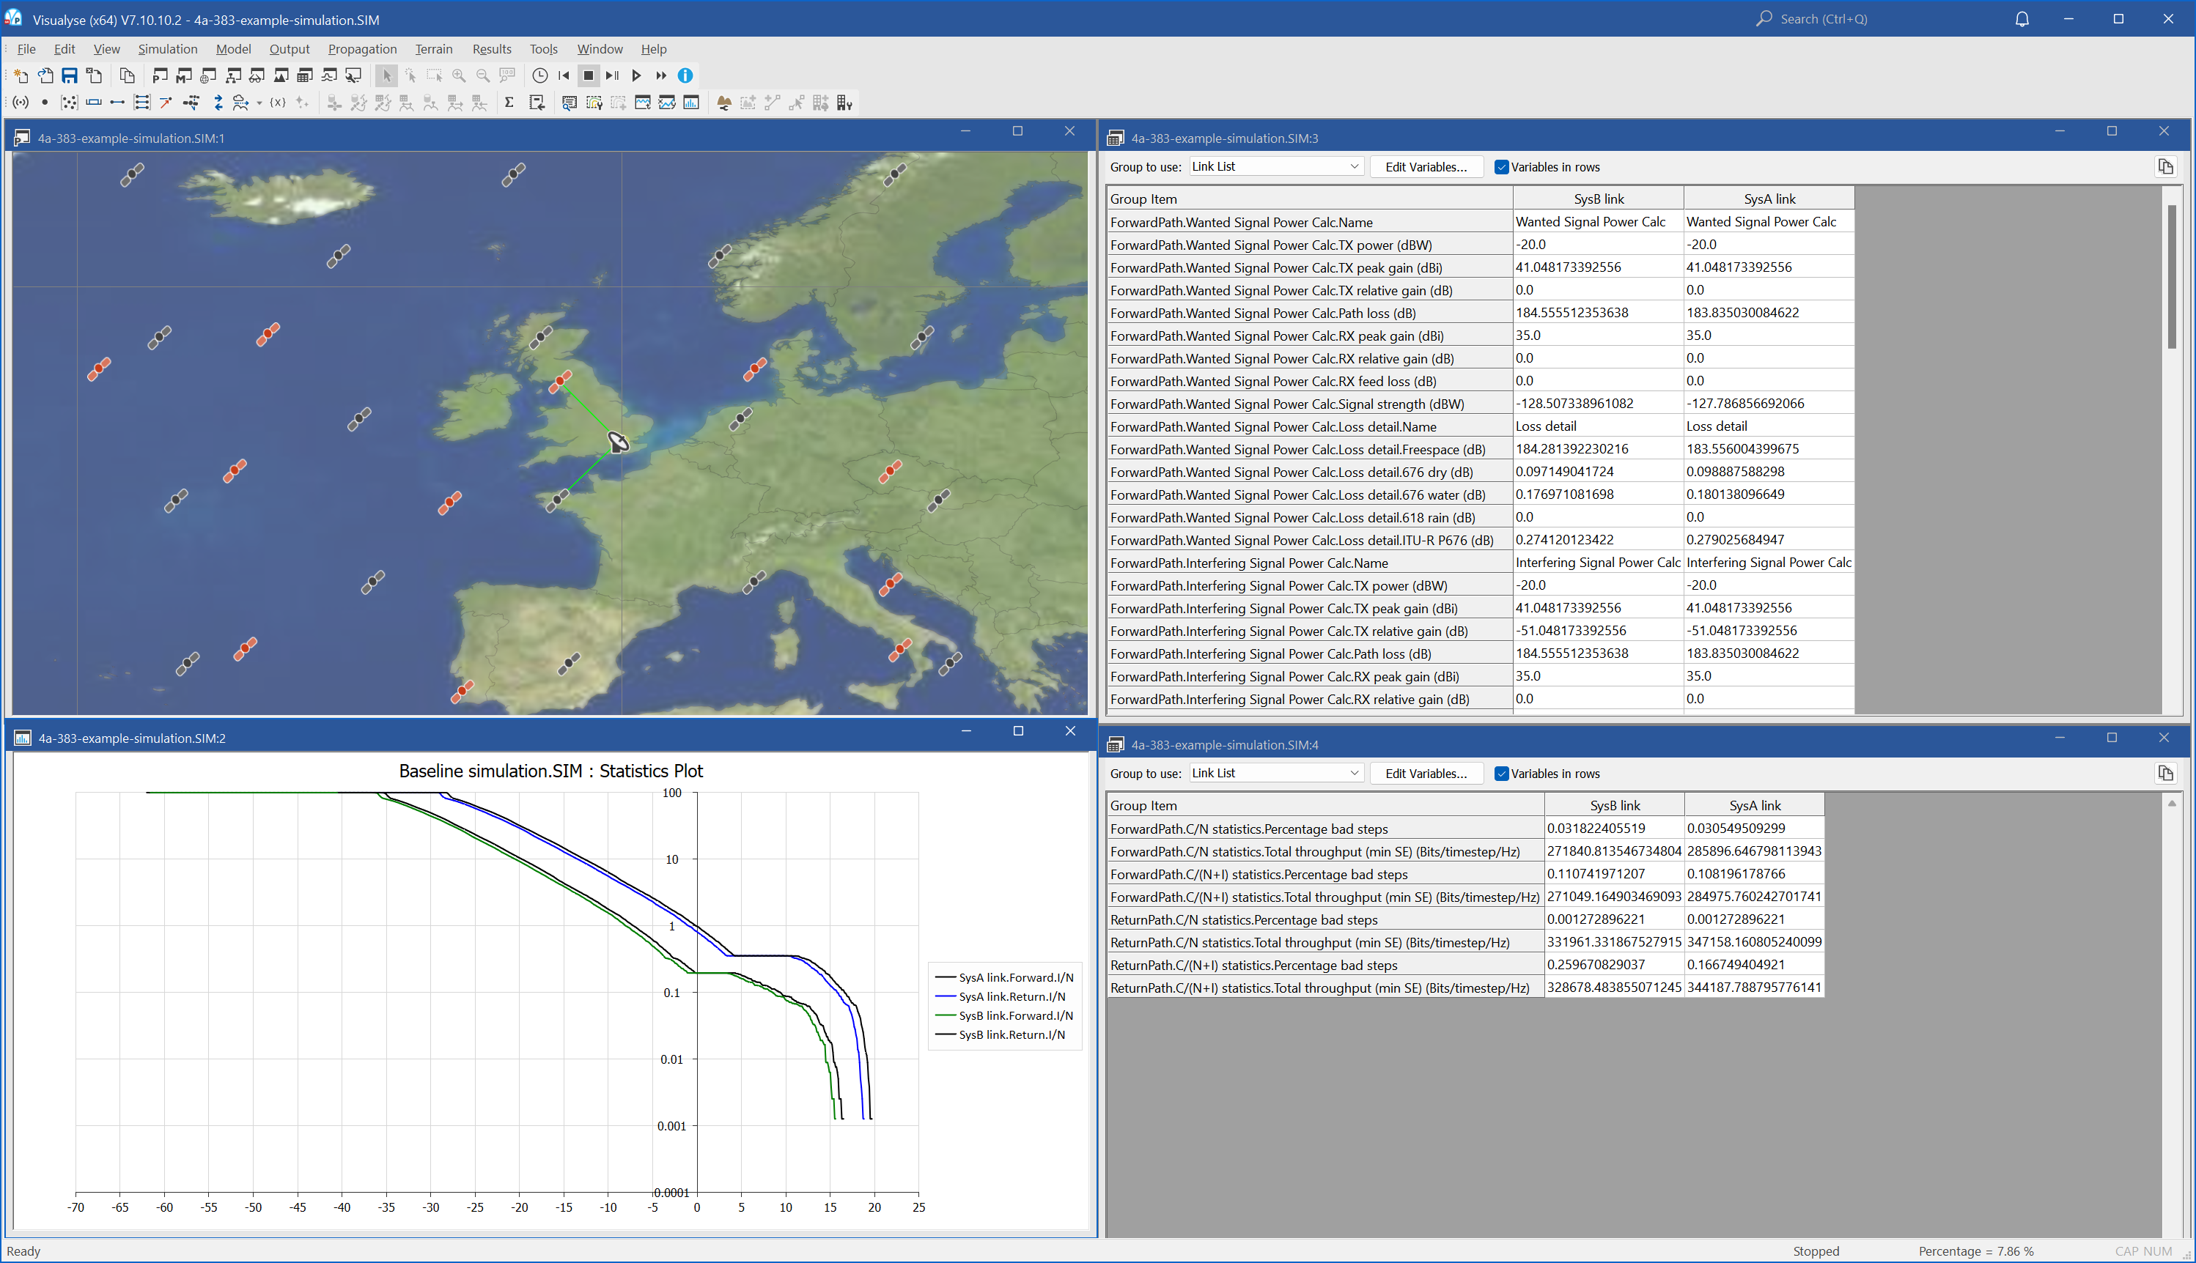
Task: Open the Simulation menu
Action: pos(167,48)
